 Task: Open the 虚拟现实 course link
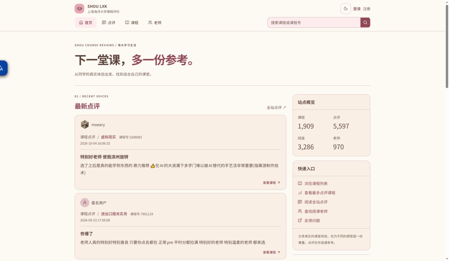[108, 137]
